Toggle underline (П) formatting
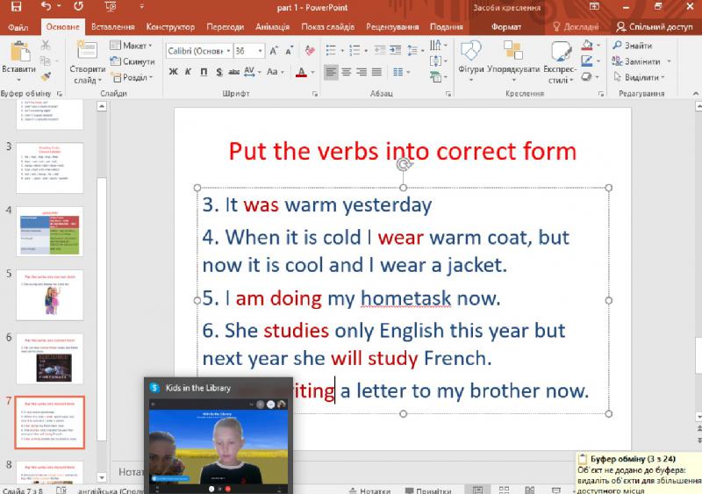 (x=204, y=72)
